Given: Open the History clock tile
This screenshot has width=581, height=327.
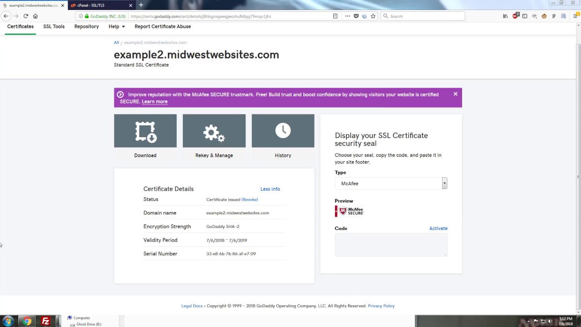Looking at the screenshot, I should coord(283,131).
